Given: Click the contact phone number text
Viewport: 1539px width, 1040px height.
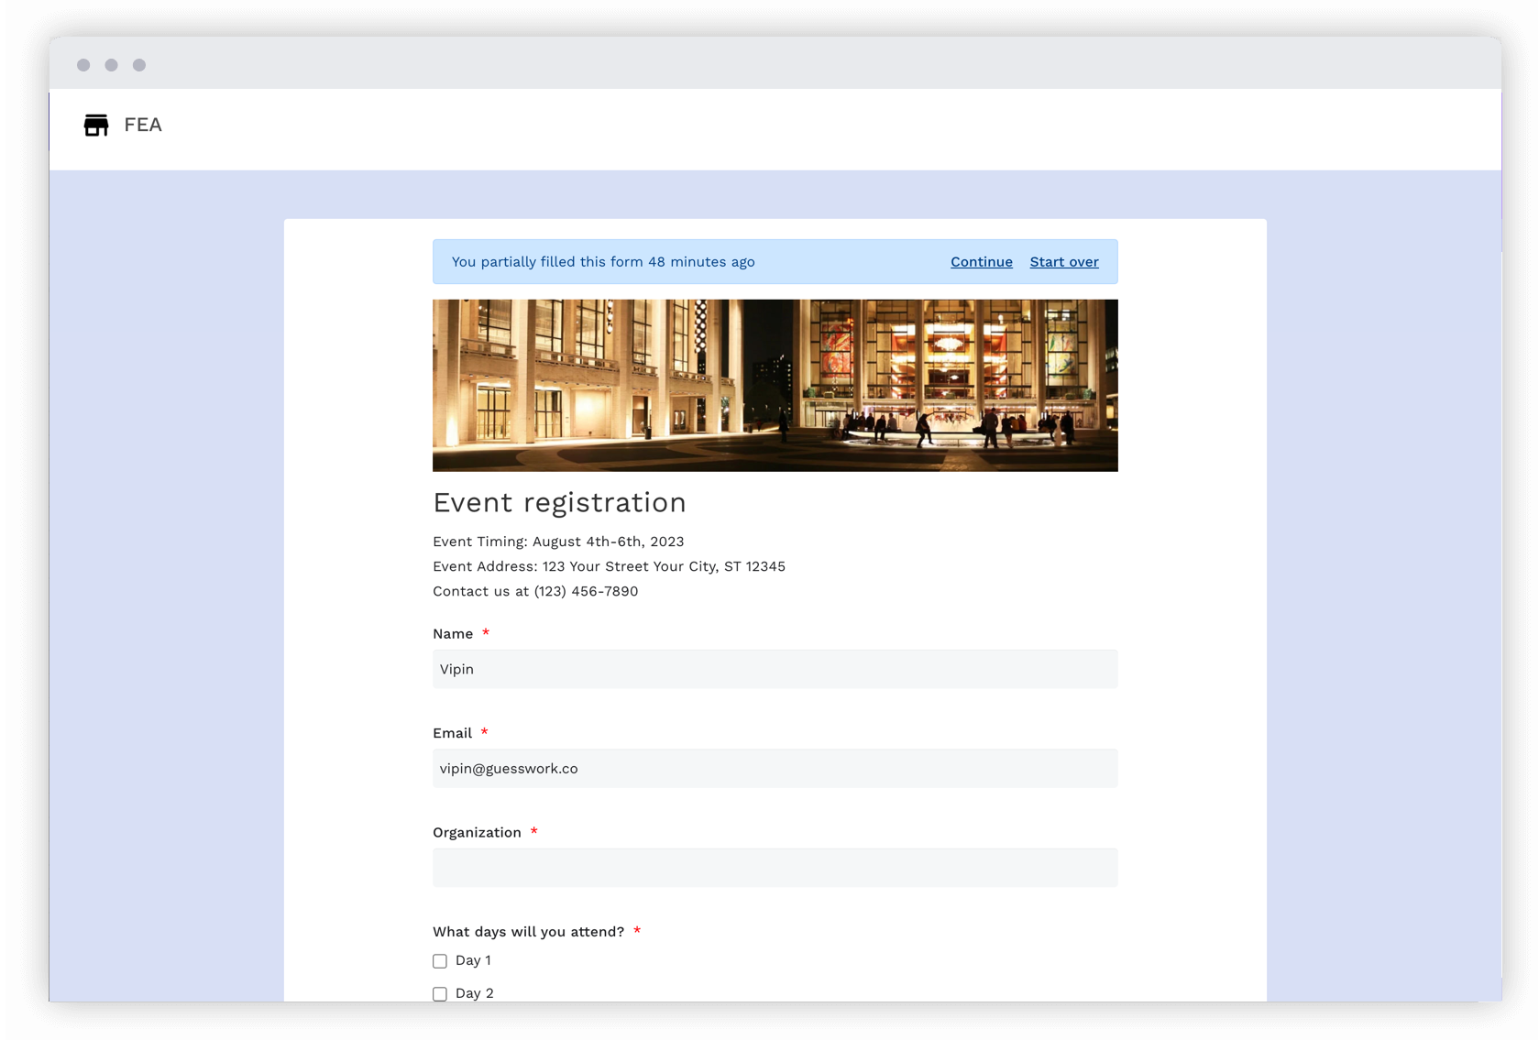Looking at the screenshot, I should (x=535, y=591).
